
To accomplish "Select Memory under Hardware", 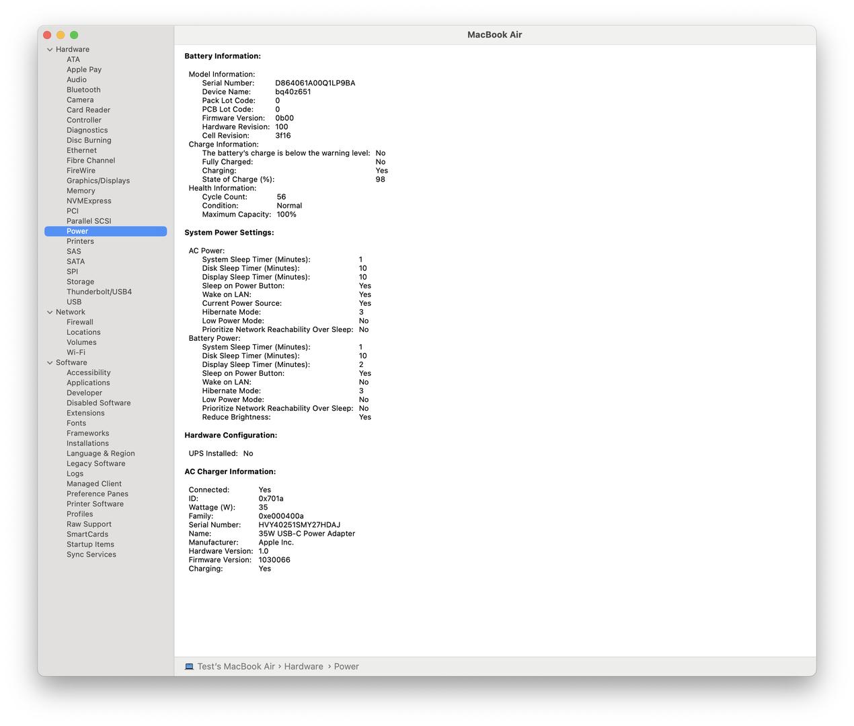I will click(81, 191).
